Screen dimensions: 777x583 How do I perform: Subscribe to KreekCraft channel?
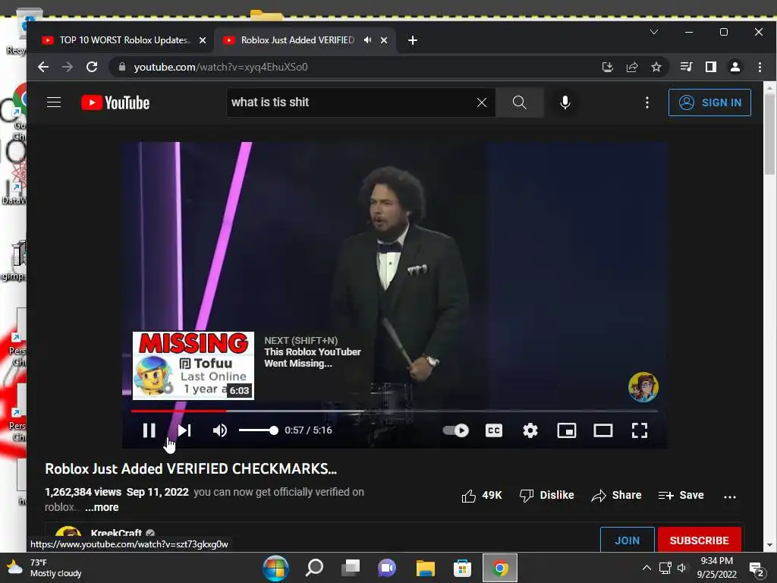699,540
